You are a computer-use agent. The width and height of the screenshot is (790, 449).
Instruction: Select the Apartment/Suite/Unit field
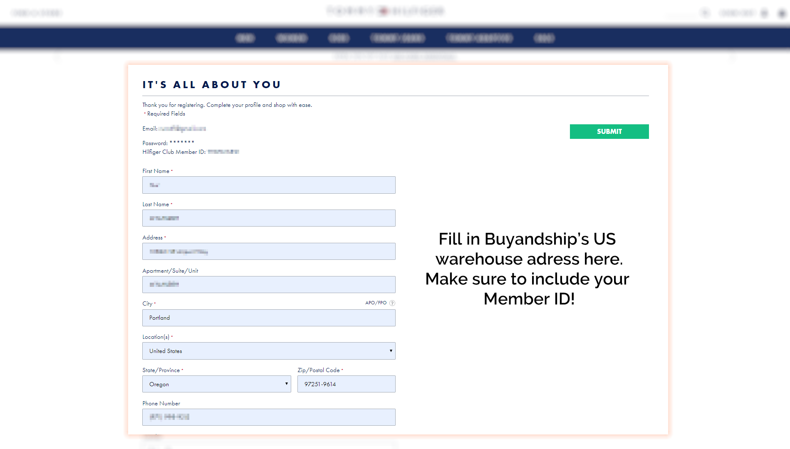[x=269, y=284]
